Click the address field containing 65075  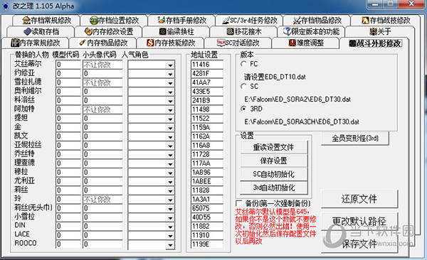pyautogui.click(x=207, y=208)
